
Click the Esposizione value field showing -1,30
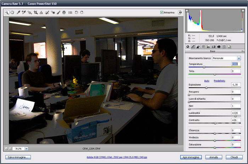pyautogui.click(x=236, y=84)
